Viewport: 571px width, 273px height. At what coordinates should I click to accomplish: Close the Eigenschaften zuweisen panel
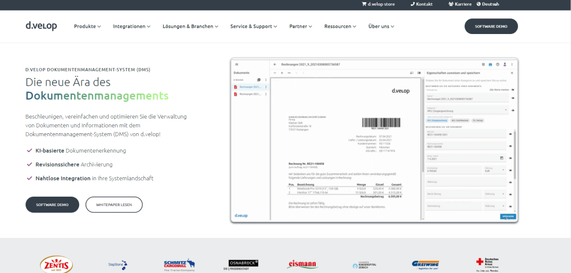(x=512, y=73)
